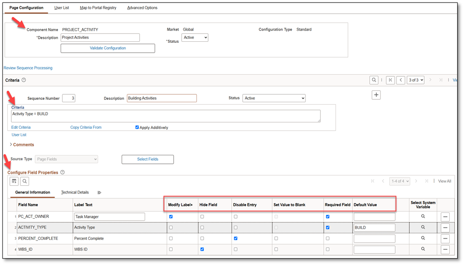Click Default Value field for WBS_ID
The image size is (464, 265).
pyautogui.click(x=374, y=250)
